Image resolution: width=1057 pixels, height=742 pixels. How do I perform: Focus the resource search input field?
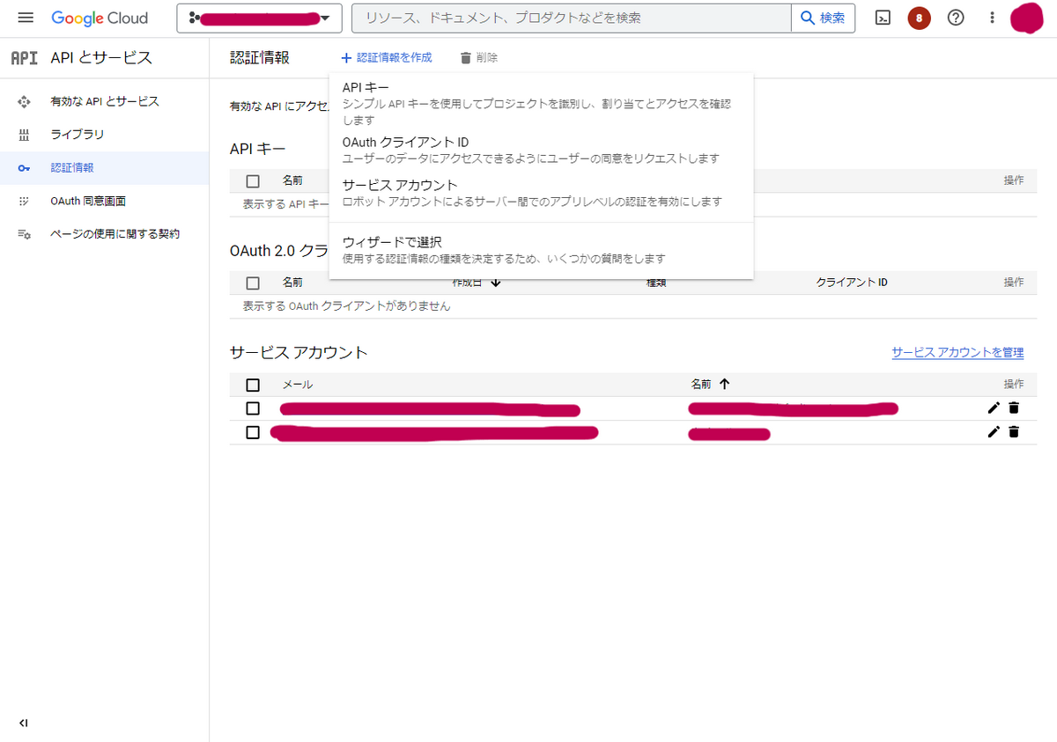click(x=572, y=18)
